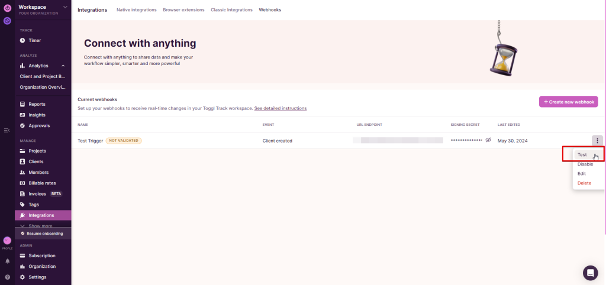Open the See detailed instructions link

coord(280,109)
